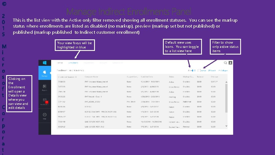Switch to the Department tab
Image resolution: width=275 pixels, height=155 pixels.
click(89, 63)
